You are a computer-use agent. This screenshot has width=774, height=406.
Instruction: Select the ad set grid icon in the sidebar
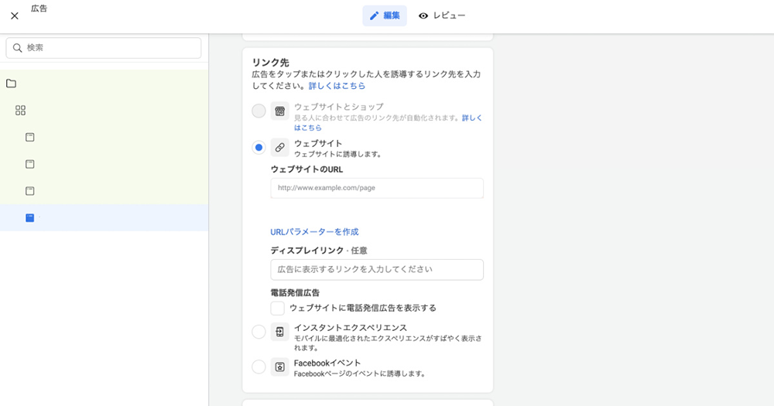pos(20,111)
